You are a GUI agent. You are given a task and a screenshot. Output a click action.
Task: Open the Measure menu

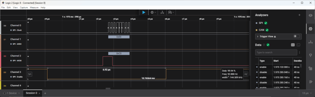click(34, 8)
